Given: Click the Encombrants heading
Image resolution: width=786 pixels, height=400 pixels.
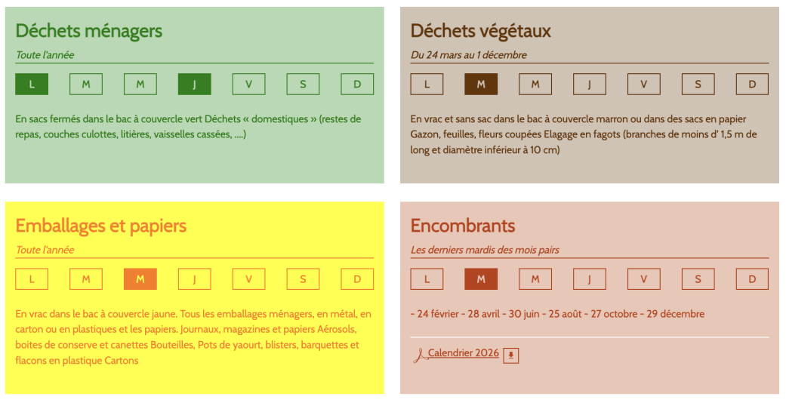Looking at the screenshot, I should point(463,226).
